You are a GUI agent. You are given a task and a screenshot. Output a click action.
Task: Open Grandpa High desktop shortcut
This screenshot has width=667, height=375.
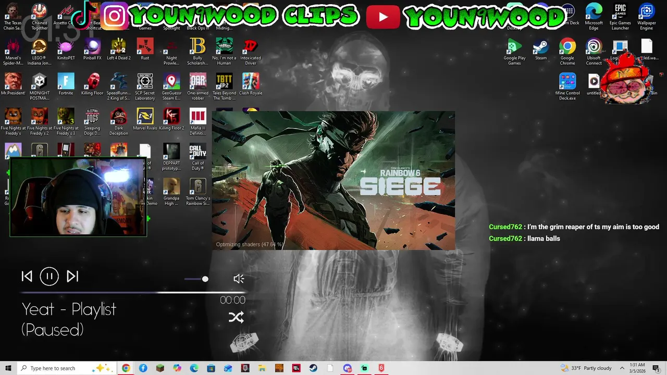click(x=171, y=192)
